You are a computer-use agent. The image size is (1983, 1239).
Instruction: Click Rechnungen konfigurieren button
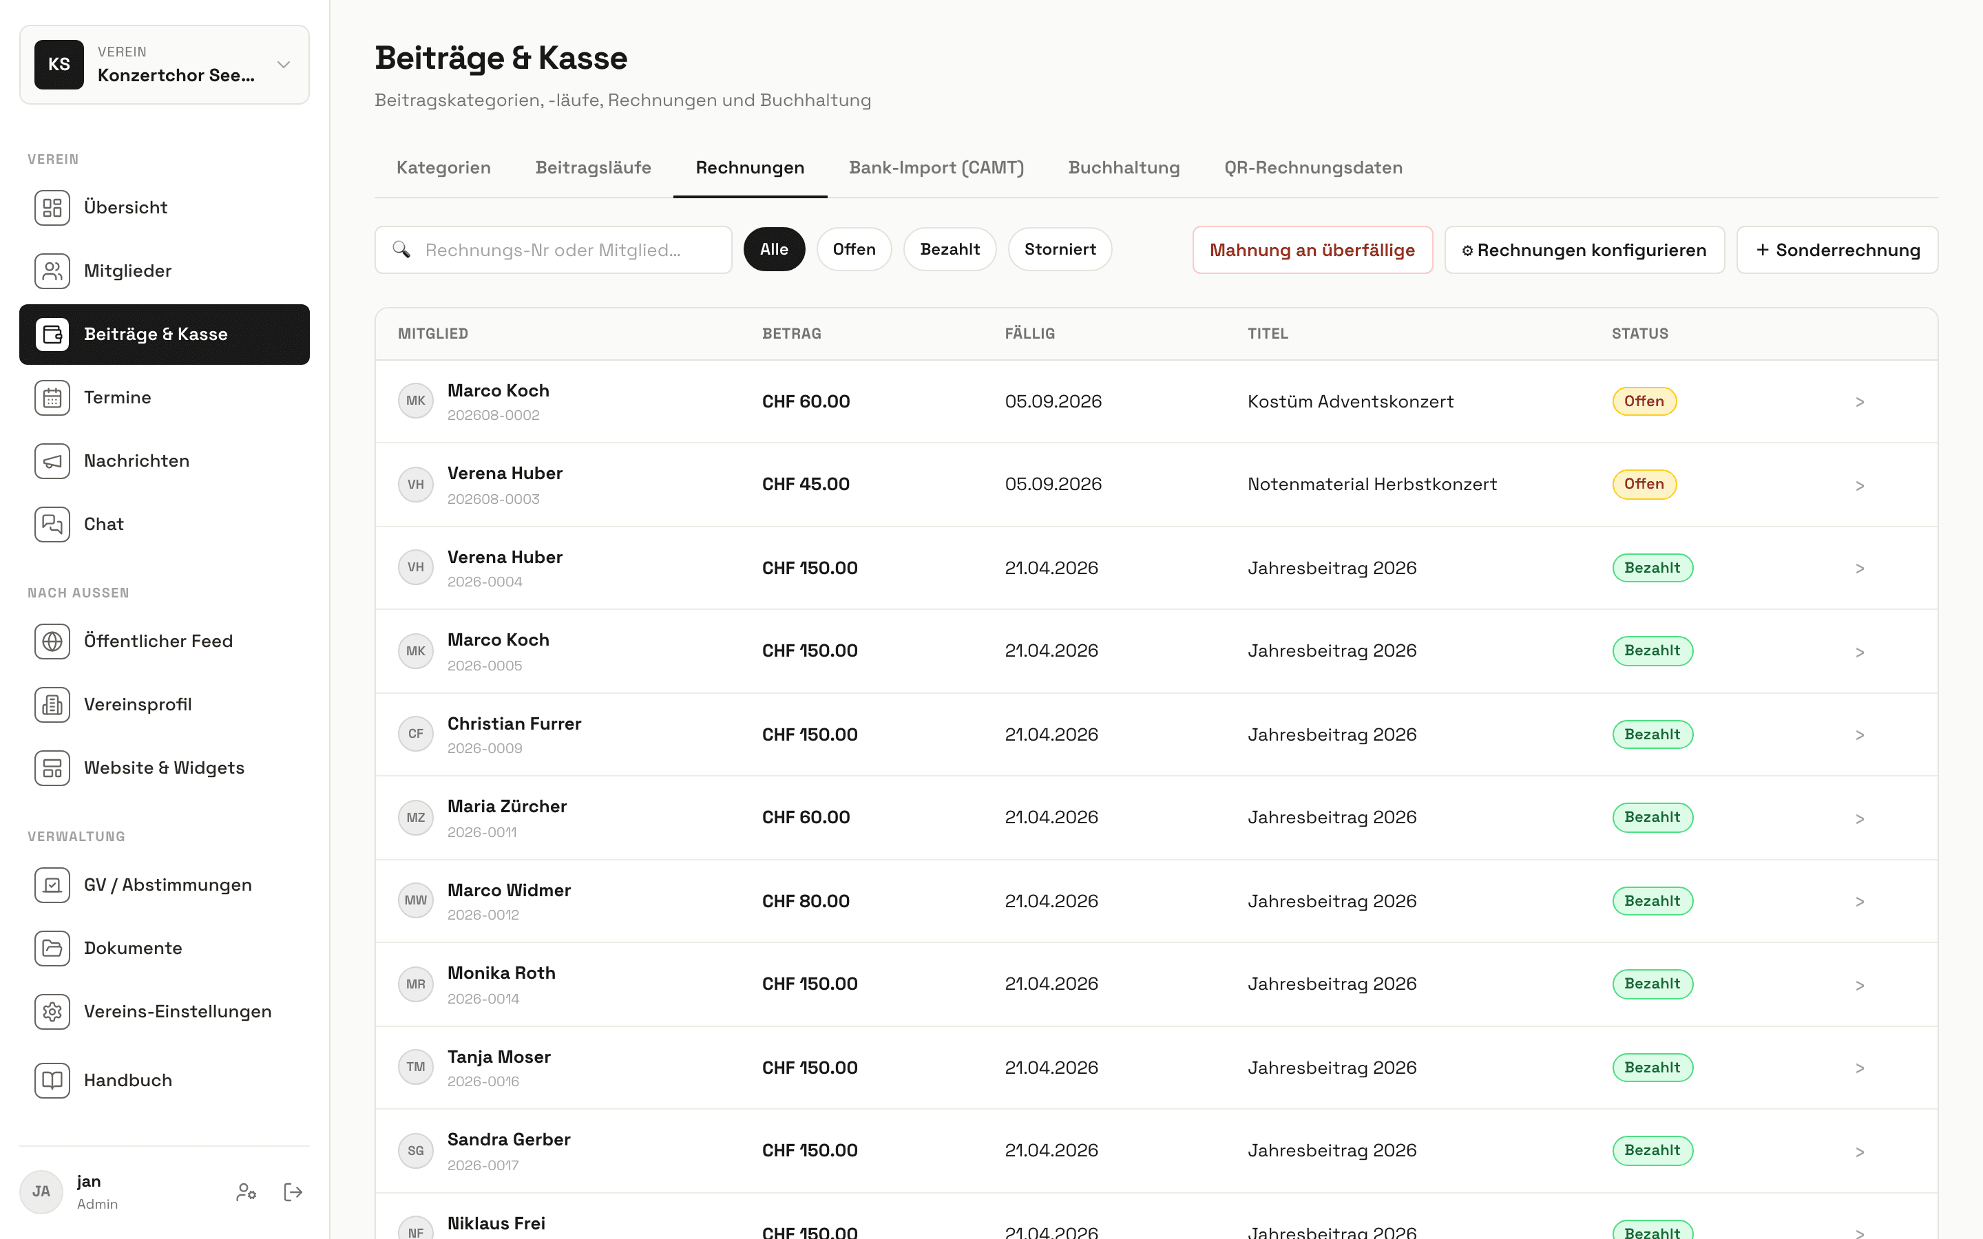(x=1584, y=250)
